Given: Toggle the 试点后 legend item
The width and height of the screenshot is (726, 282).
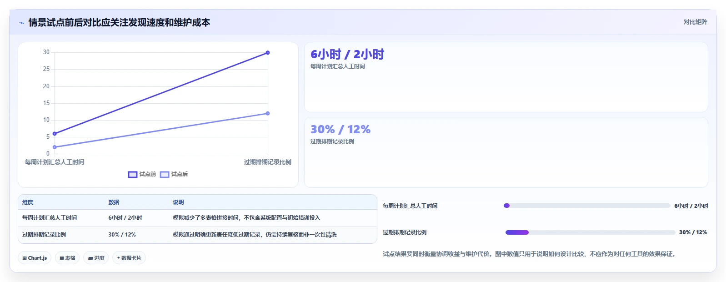Looking at the screenshot, I should click(x=174, y=174).
